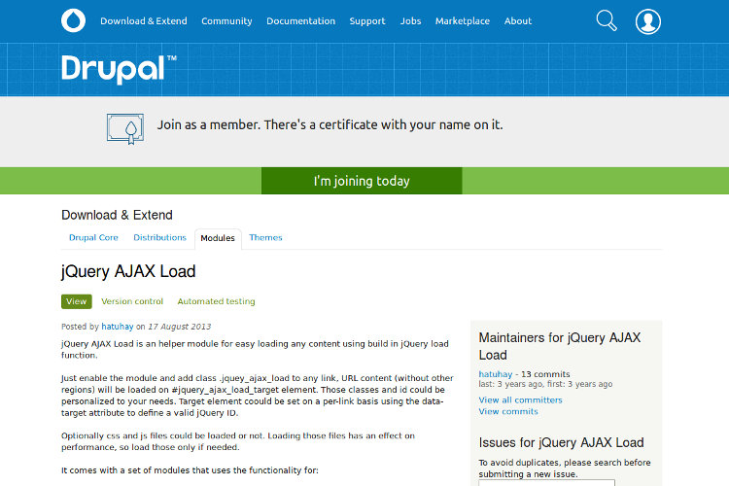This screenshot has height=486, width=729.
Task: Open hatuhay's profile in Posted by line
Action: pyautogui.click(x=118, y=327)
